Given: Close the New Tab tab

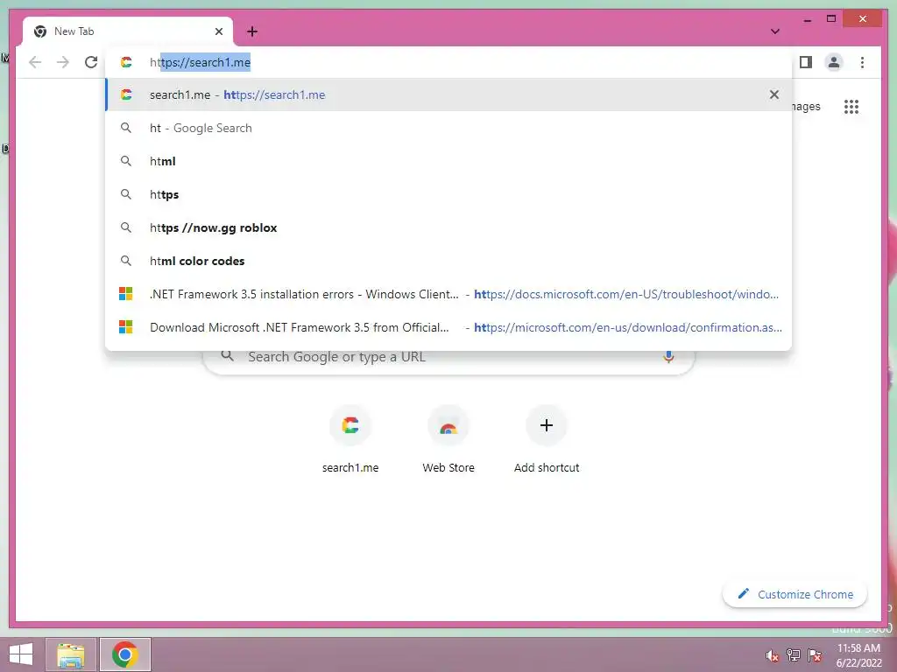Looking at the screenshot, I should (x=218, y=31).
